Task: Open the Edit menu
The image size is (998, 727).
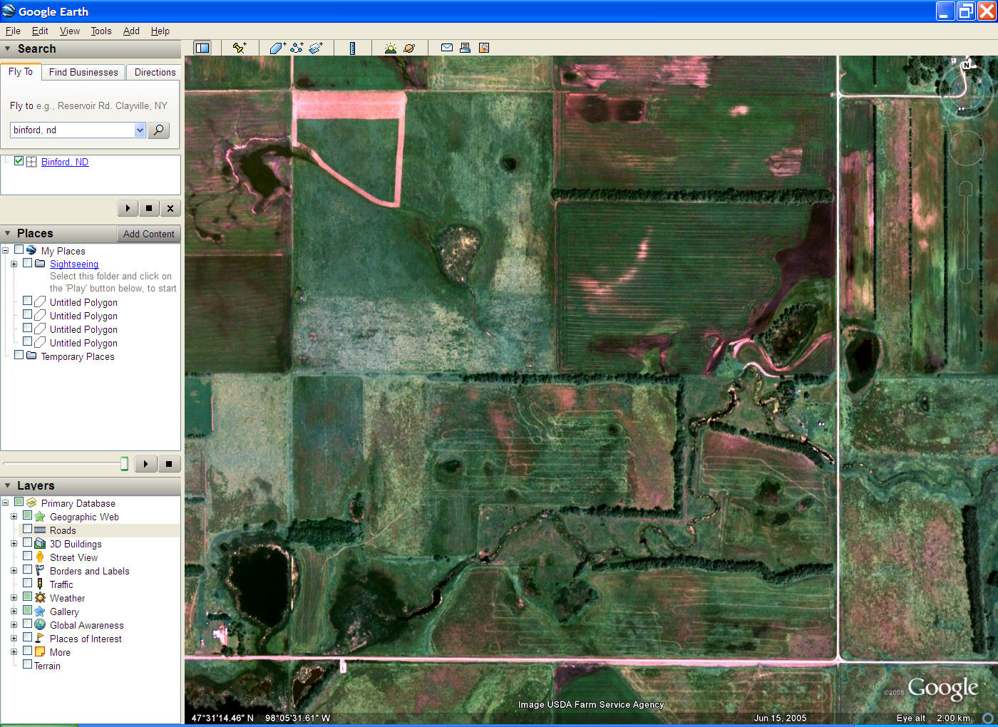Action: [40, 31]
